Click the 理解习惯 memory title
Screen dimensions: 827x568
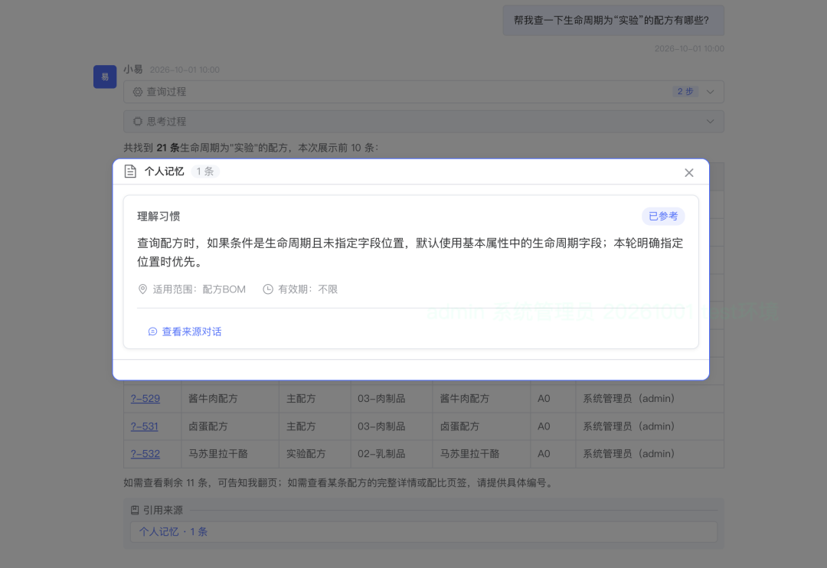(159, 216)
